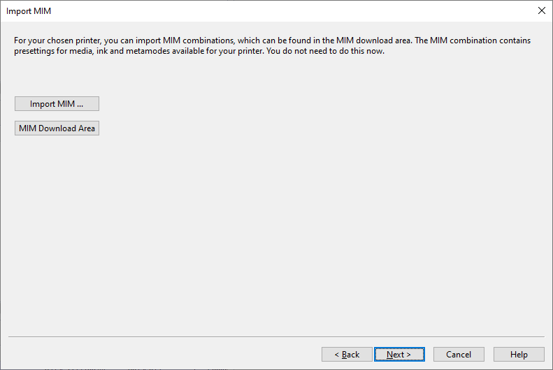Screen dimensions: 553x370
Task: Open the MIM Download Area
Action: point(57,128)
